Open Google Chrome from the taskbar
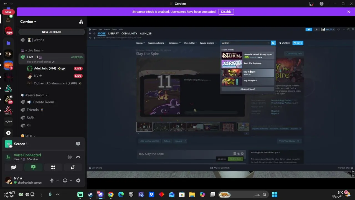Screen dimensions: 355x200 click(111, 194)
